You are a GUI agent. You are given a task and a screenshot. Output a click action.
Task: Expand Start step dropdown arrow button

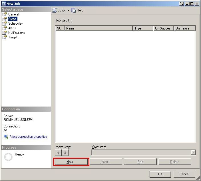193,153
